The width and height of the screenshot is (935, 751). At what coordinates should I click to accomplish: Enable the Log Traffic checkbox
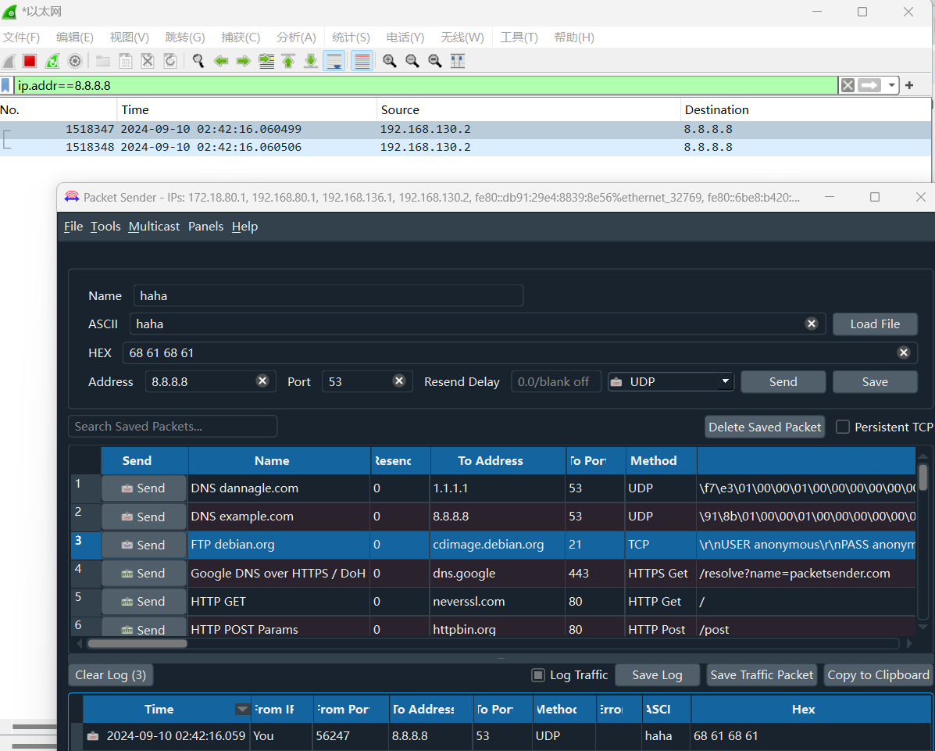(538, 675)
